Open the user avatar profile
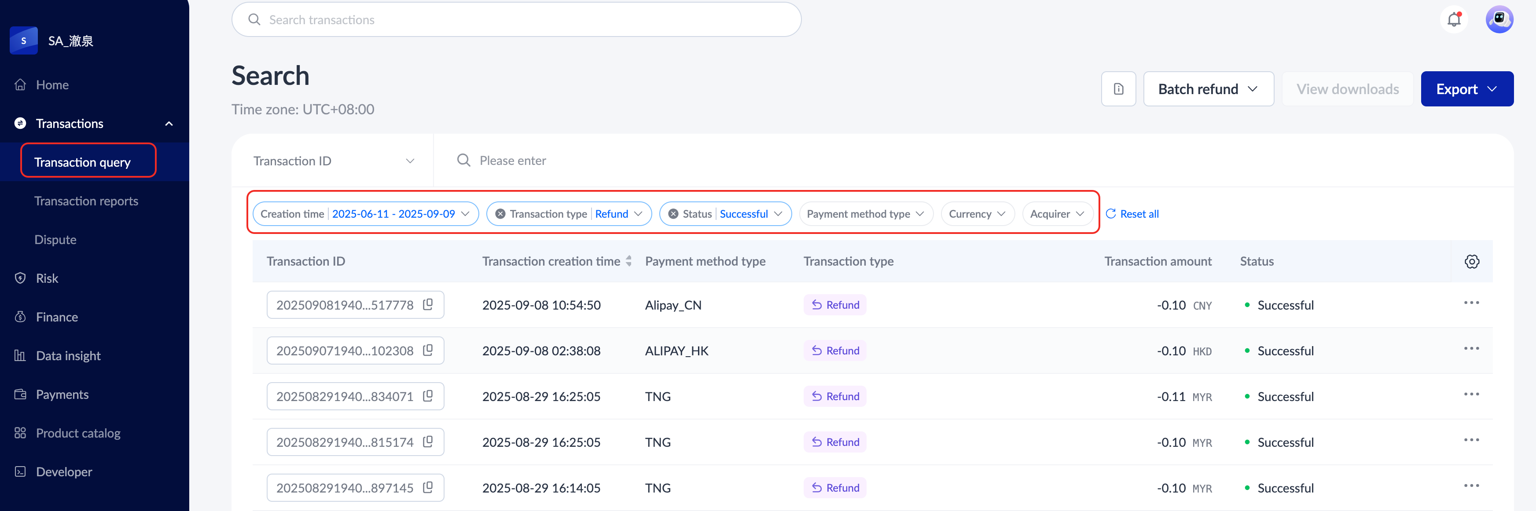 point(1499,20)
